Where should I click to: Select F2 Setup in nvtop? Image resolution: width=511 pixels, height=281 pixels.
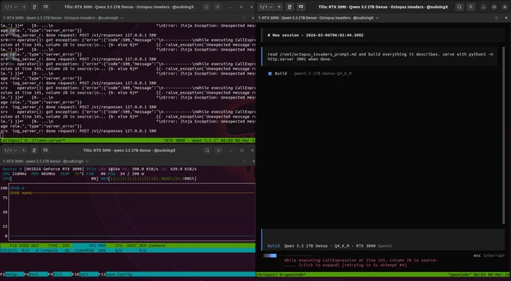click(12, 274)
